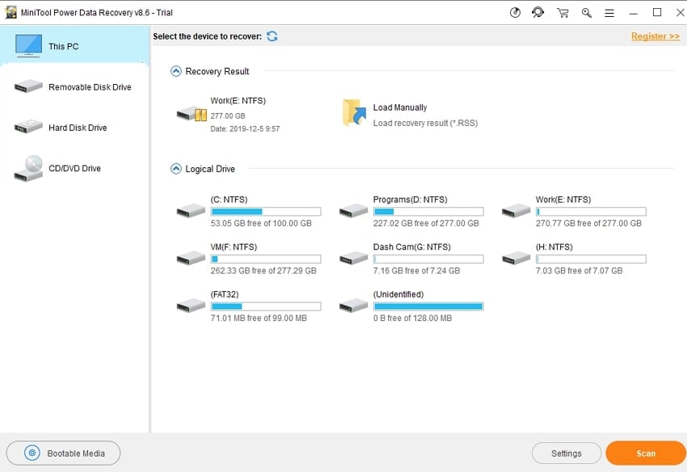
Task: Start the Scan
Action: click(x=645, y=453)
